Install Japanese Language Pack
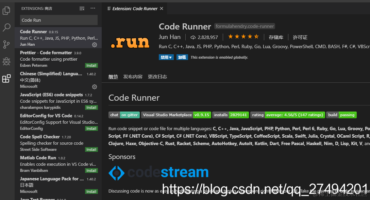 click(x=91, y=192)
